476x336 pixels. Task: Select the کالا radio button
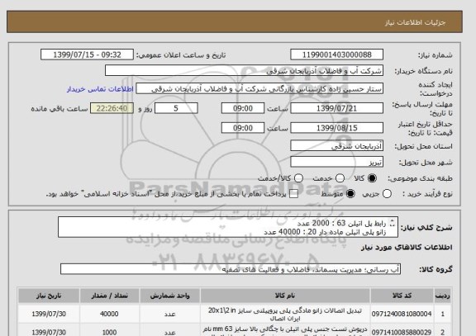click(372, 178)
